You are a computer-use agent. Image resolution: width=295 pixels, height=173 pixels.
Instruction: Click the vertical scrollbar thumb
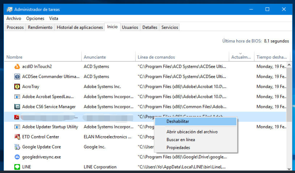pos(289,95)
